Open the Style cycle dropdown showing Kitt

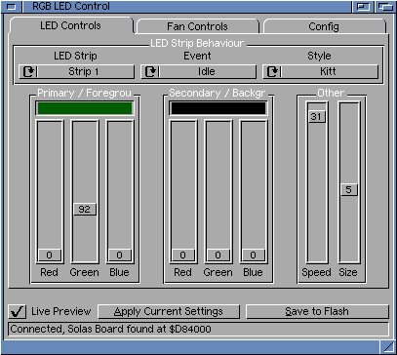tap(321, 71)
